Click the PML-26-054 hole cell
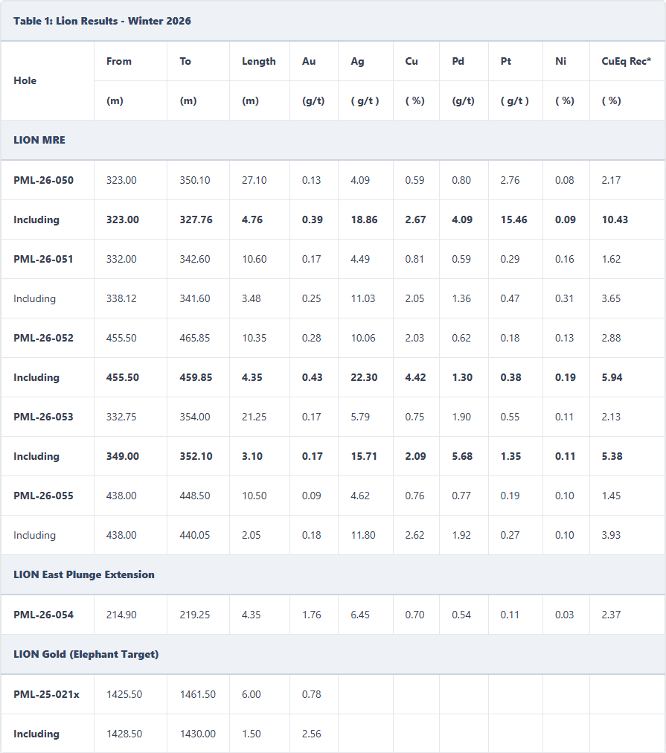 43,615
